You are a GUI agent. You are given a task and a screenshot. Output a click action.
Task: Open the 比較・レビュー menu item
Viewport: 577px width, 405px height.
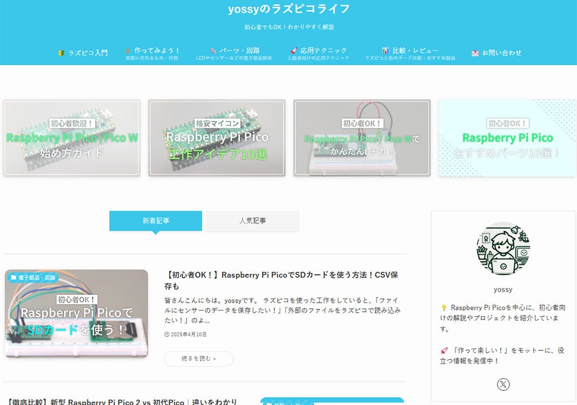tap(410, 53)
